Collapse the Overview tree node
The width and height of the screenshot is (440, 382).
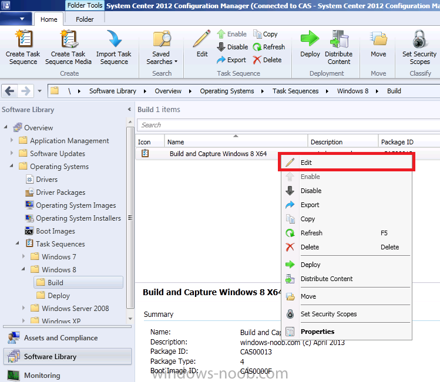[6, 127]
